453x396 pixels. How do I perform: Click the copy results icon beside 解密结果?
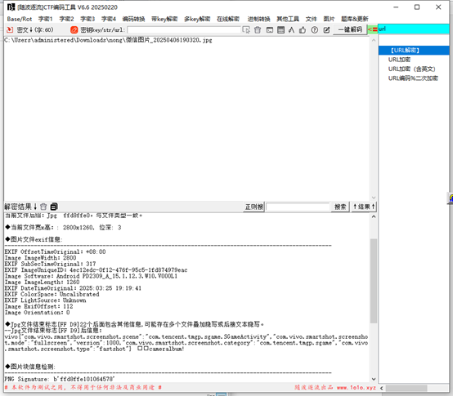point(54,207)
